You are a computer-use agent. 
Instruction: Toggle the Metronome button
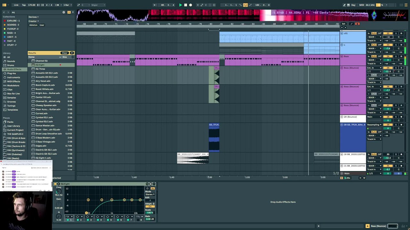tap(57, 5)
